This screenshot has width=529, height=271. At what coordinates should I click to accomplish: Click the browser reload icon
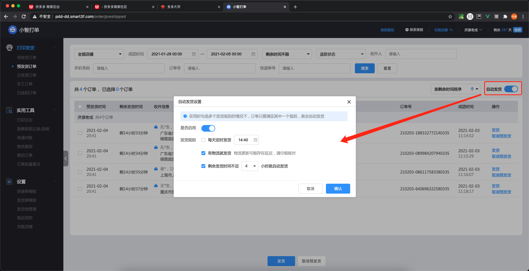click(x=24, y=17)
